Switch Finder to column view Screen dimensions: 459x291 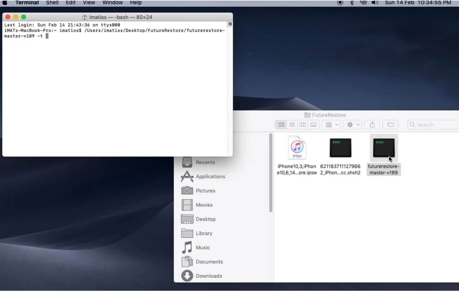click(x=303, y=125)
